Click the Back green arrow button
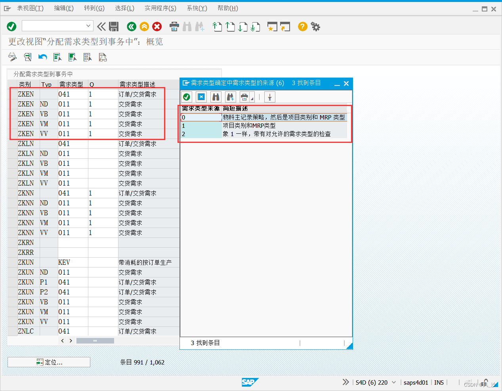The height and width of the screenshot is (391, 502). (x=131, y=27)
